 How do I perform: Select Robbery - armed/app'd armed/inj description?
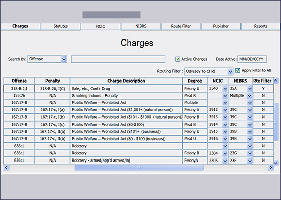(127, 161)
